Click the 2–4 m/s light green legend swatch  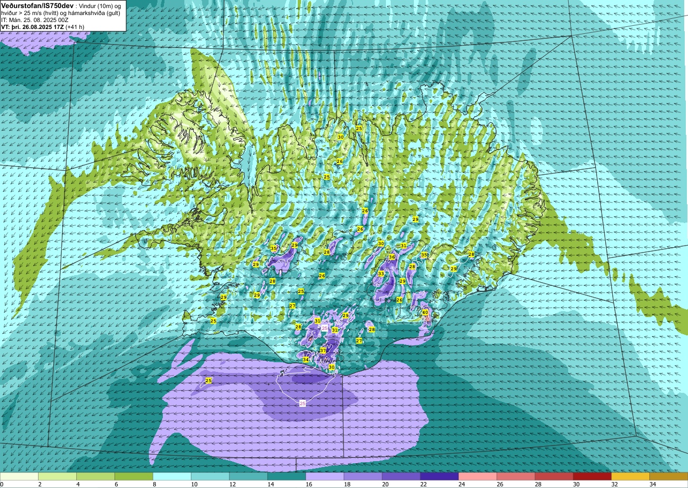coord(58,476)
